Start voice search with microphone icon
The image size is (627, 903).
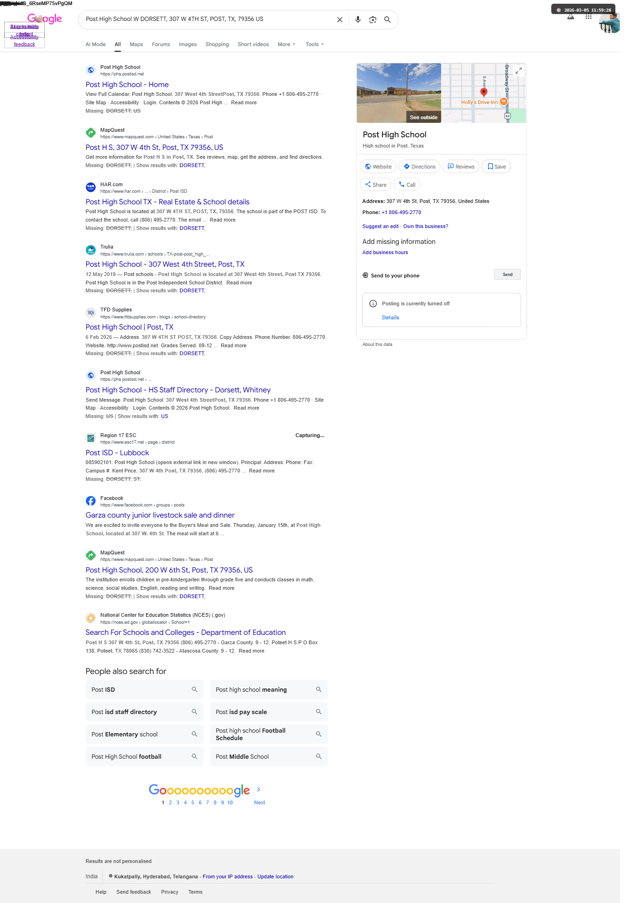[x=358, y=20]
